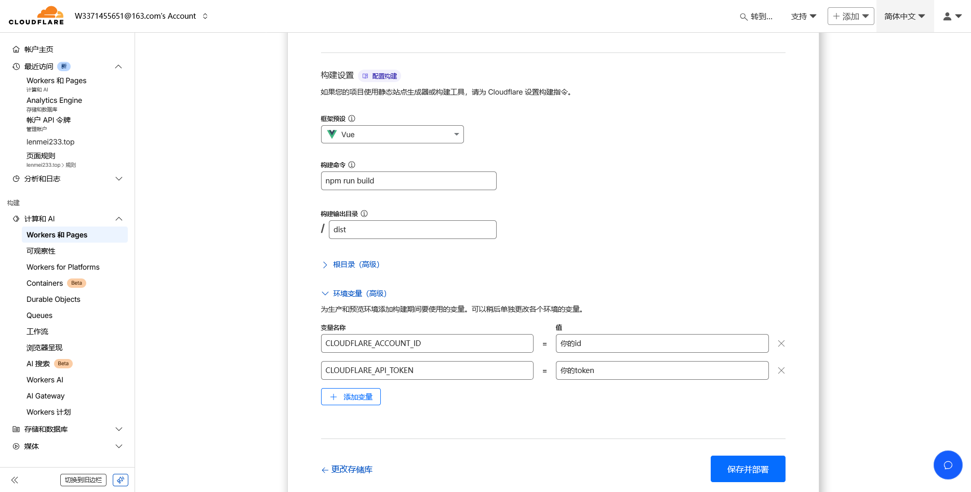The image size is (971, 492).
Task: Click the 保存并部署 button
Action: 748,469
